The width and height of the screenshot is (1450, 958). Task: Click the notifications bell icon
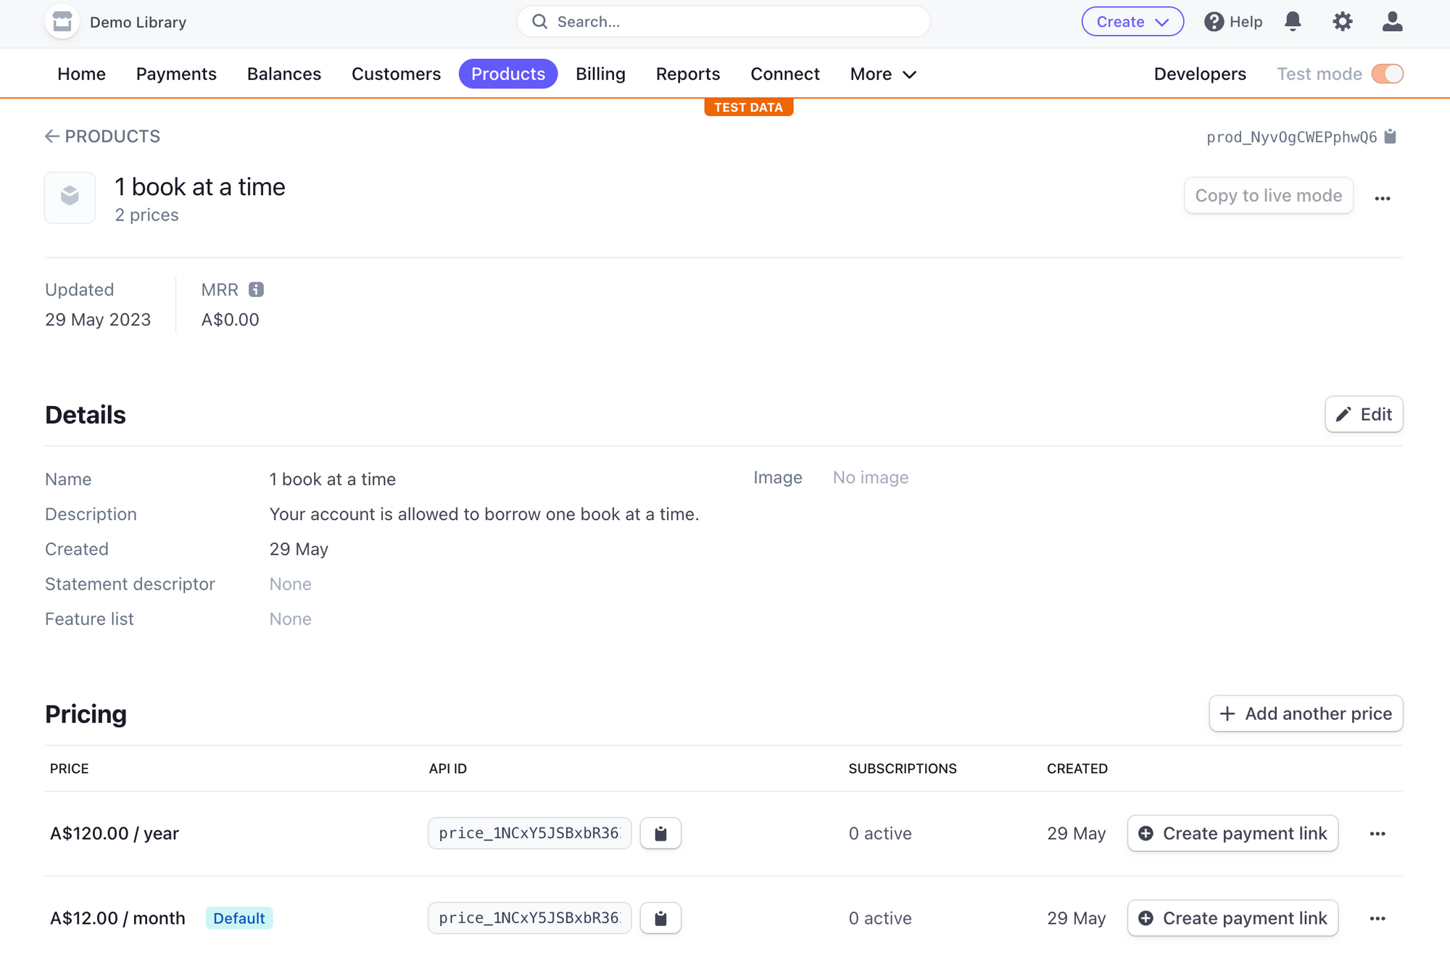pyautogui.click(x=1293, y=22)
